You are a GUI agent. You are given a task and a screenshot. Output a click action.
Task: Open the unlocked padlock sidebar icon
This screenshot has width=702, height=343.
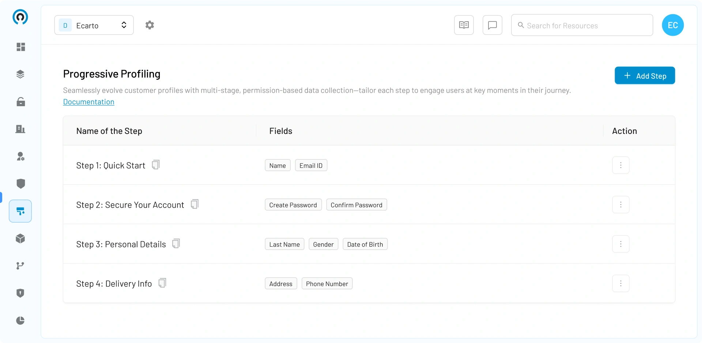pos(21,102)
